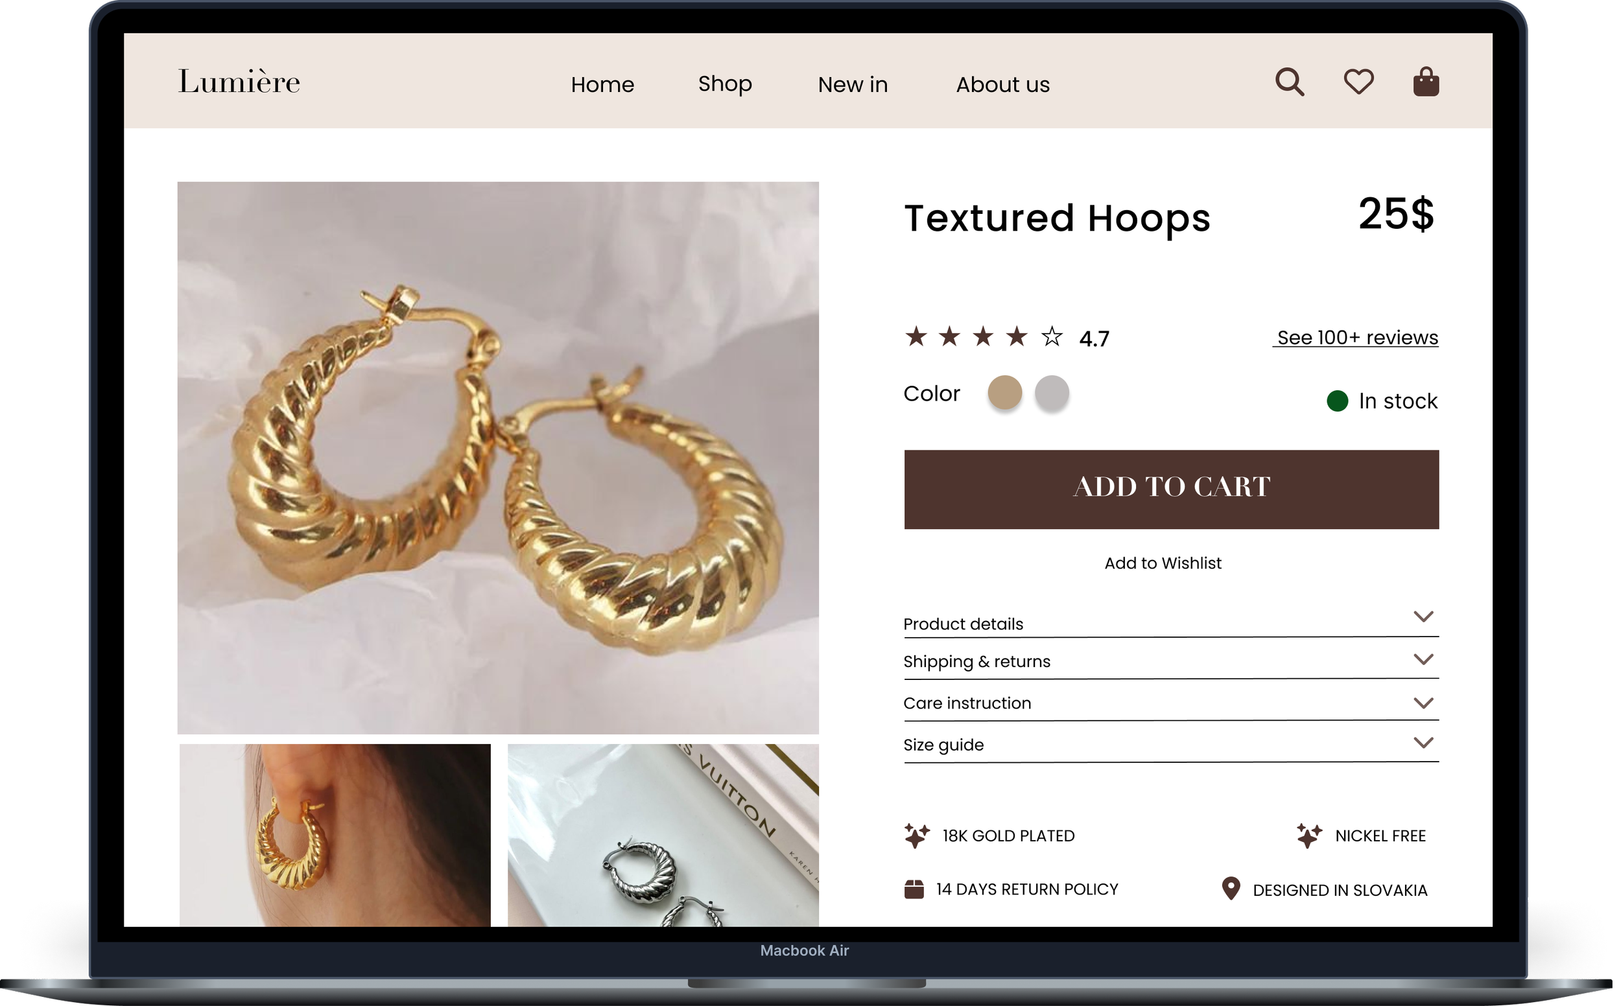This screenshot has width=1621, height=1006.
Task: Click the box icon for return policy
Action: (914, 889)
